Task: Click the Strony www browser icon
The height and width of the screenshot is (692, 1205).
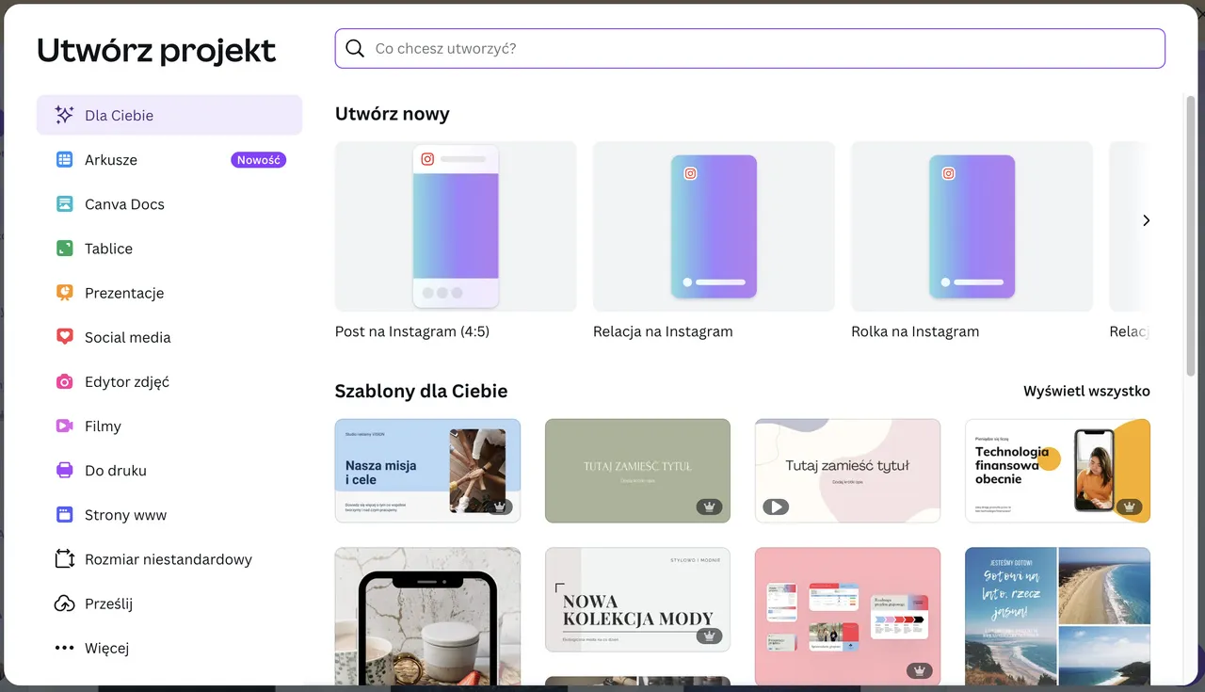Action: pyautogui.click(x=64, y=515)
